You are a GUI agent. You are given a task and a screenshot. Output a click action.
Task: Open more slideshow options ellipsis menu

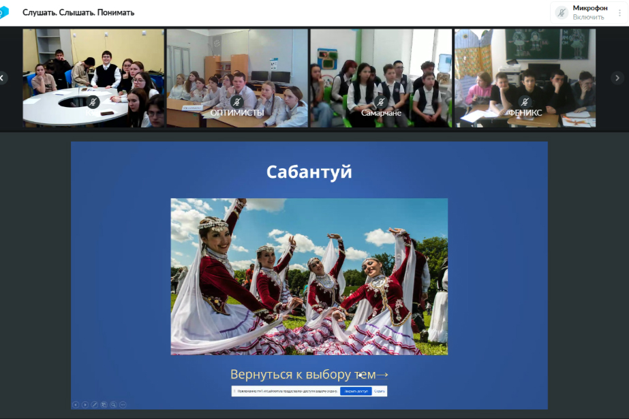(123, 404)
